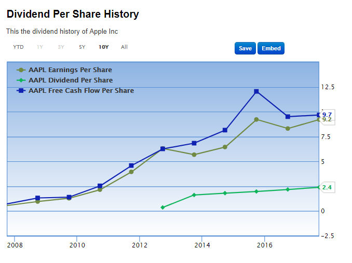Viewport: 352px width, 263px height.
Task: Click the Save button
Action: point(245,48)
